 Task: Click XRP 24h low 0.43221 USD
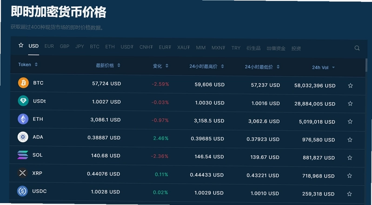click(263, 176)
